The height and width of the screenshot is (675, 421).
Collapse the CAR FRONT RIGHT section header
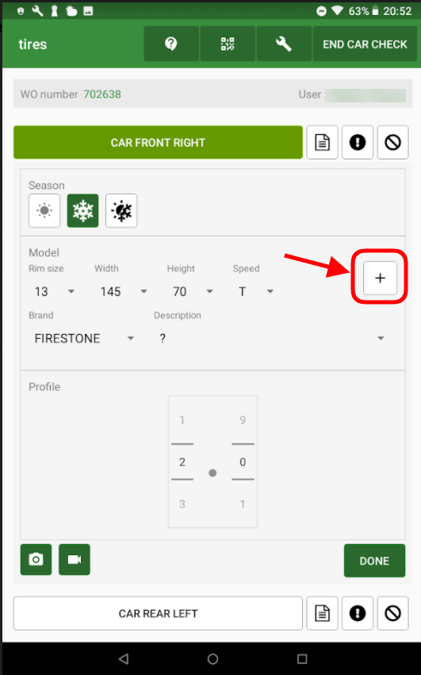tap(158, 143)
